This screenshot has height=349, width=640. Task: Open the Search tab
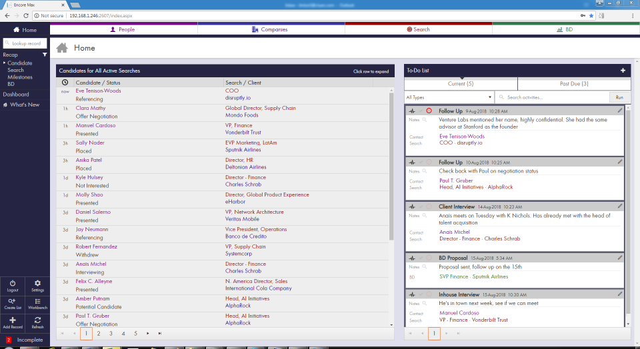(x=419, y=29)
